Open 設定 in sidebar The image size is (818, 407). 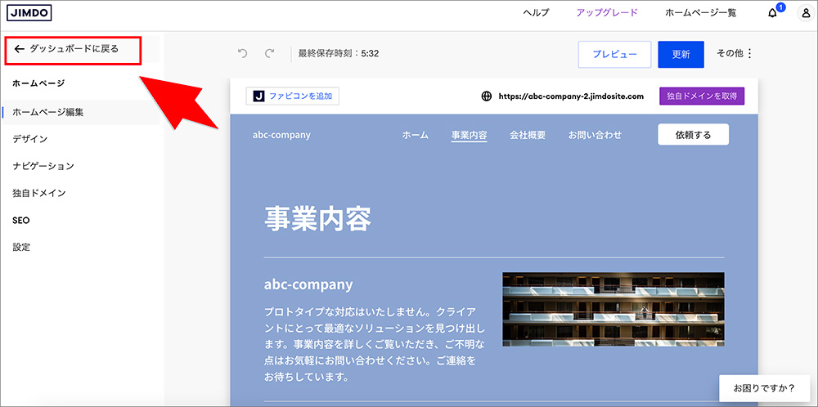pyautogui.click(x=21, y=248)
